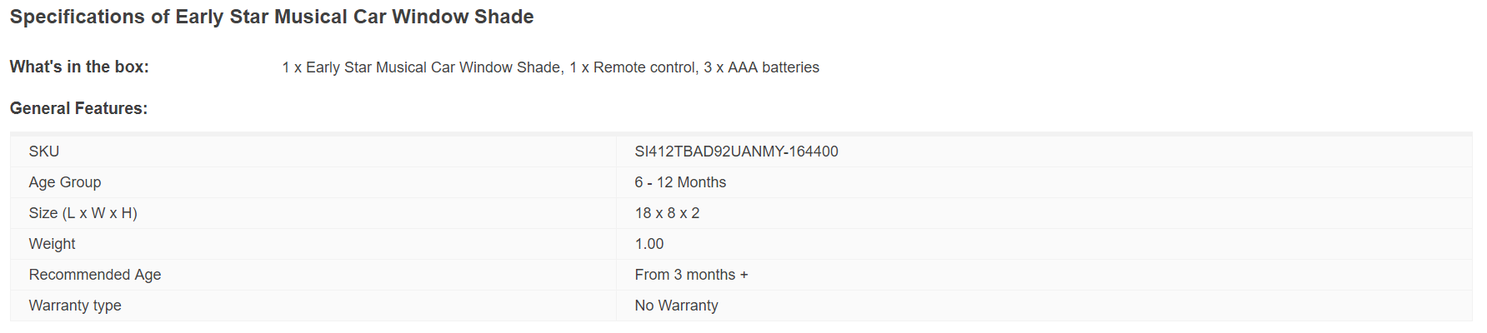
Task: Click the 'SKU' label cell
Action: [x=44, y=152]
